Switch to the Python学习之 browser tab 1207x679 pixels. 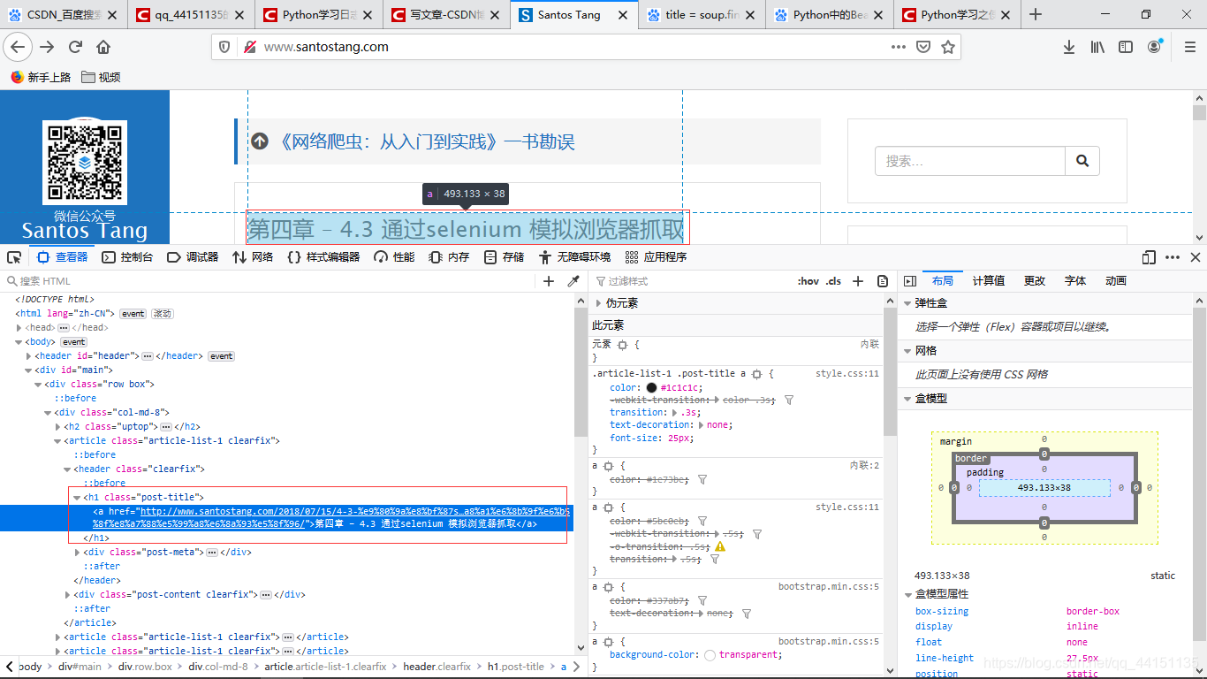point(957,15)
